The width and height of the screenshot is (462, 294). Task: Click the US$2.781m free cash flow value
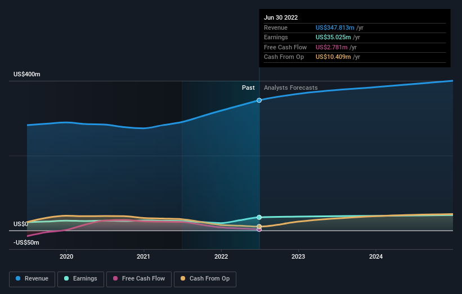[x=331, y=47]
